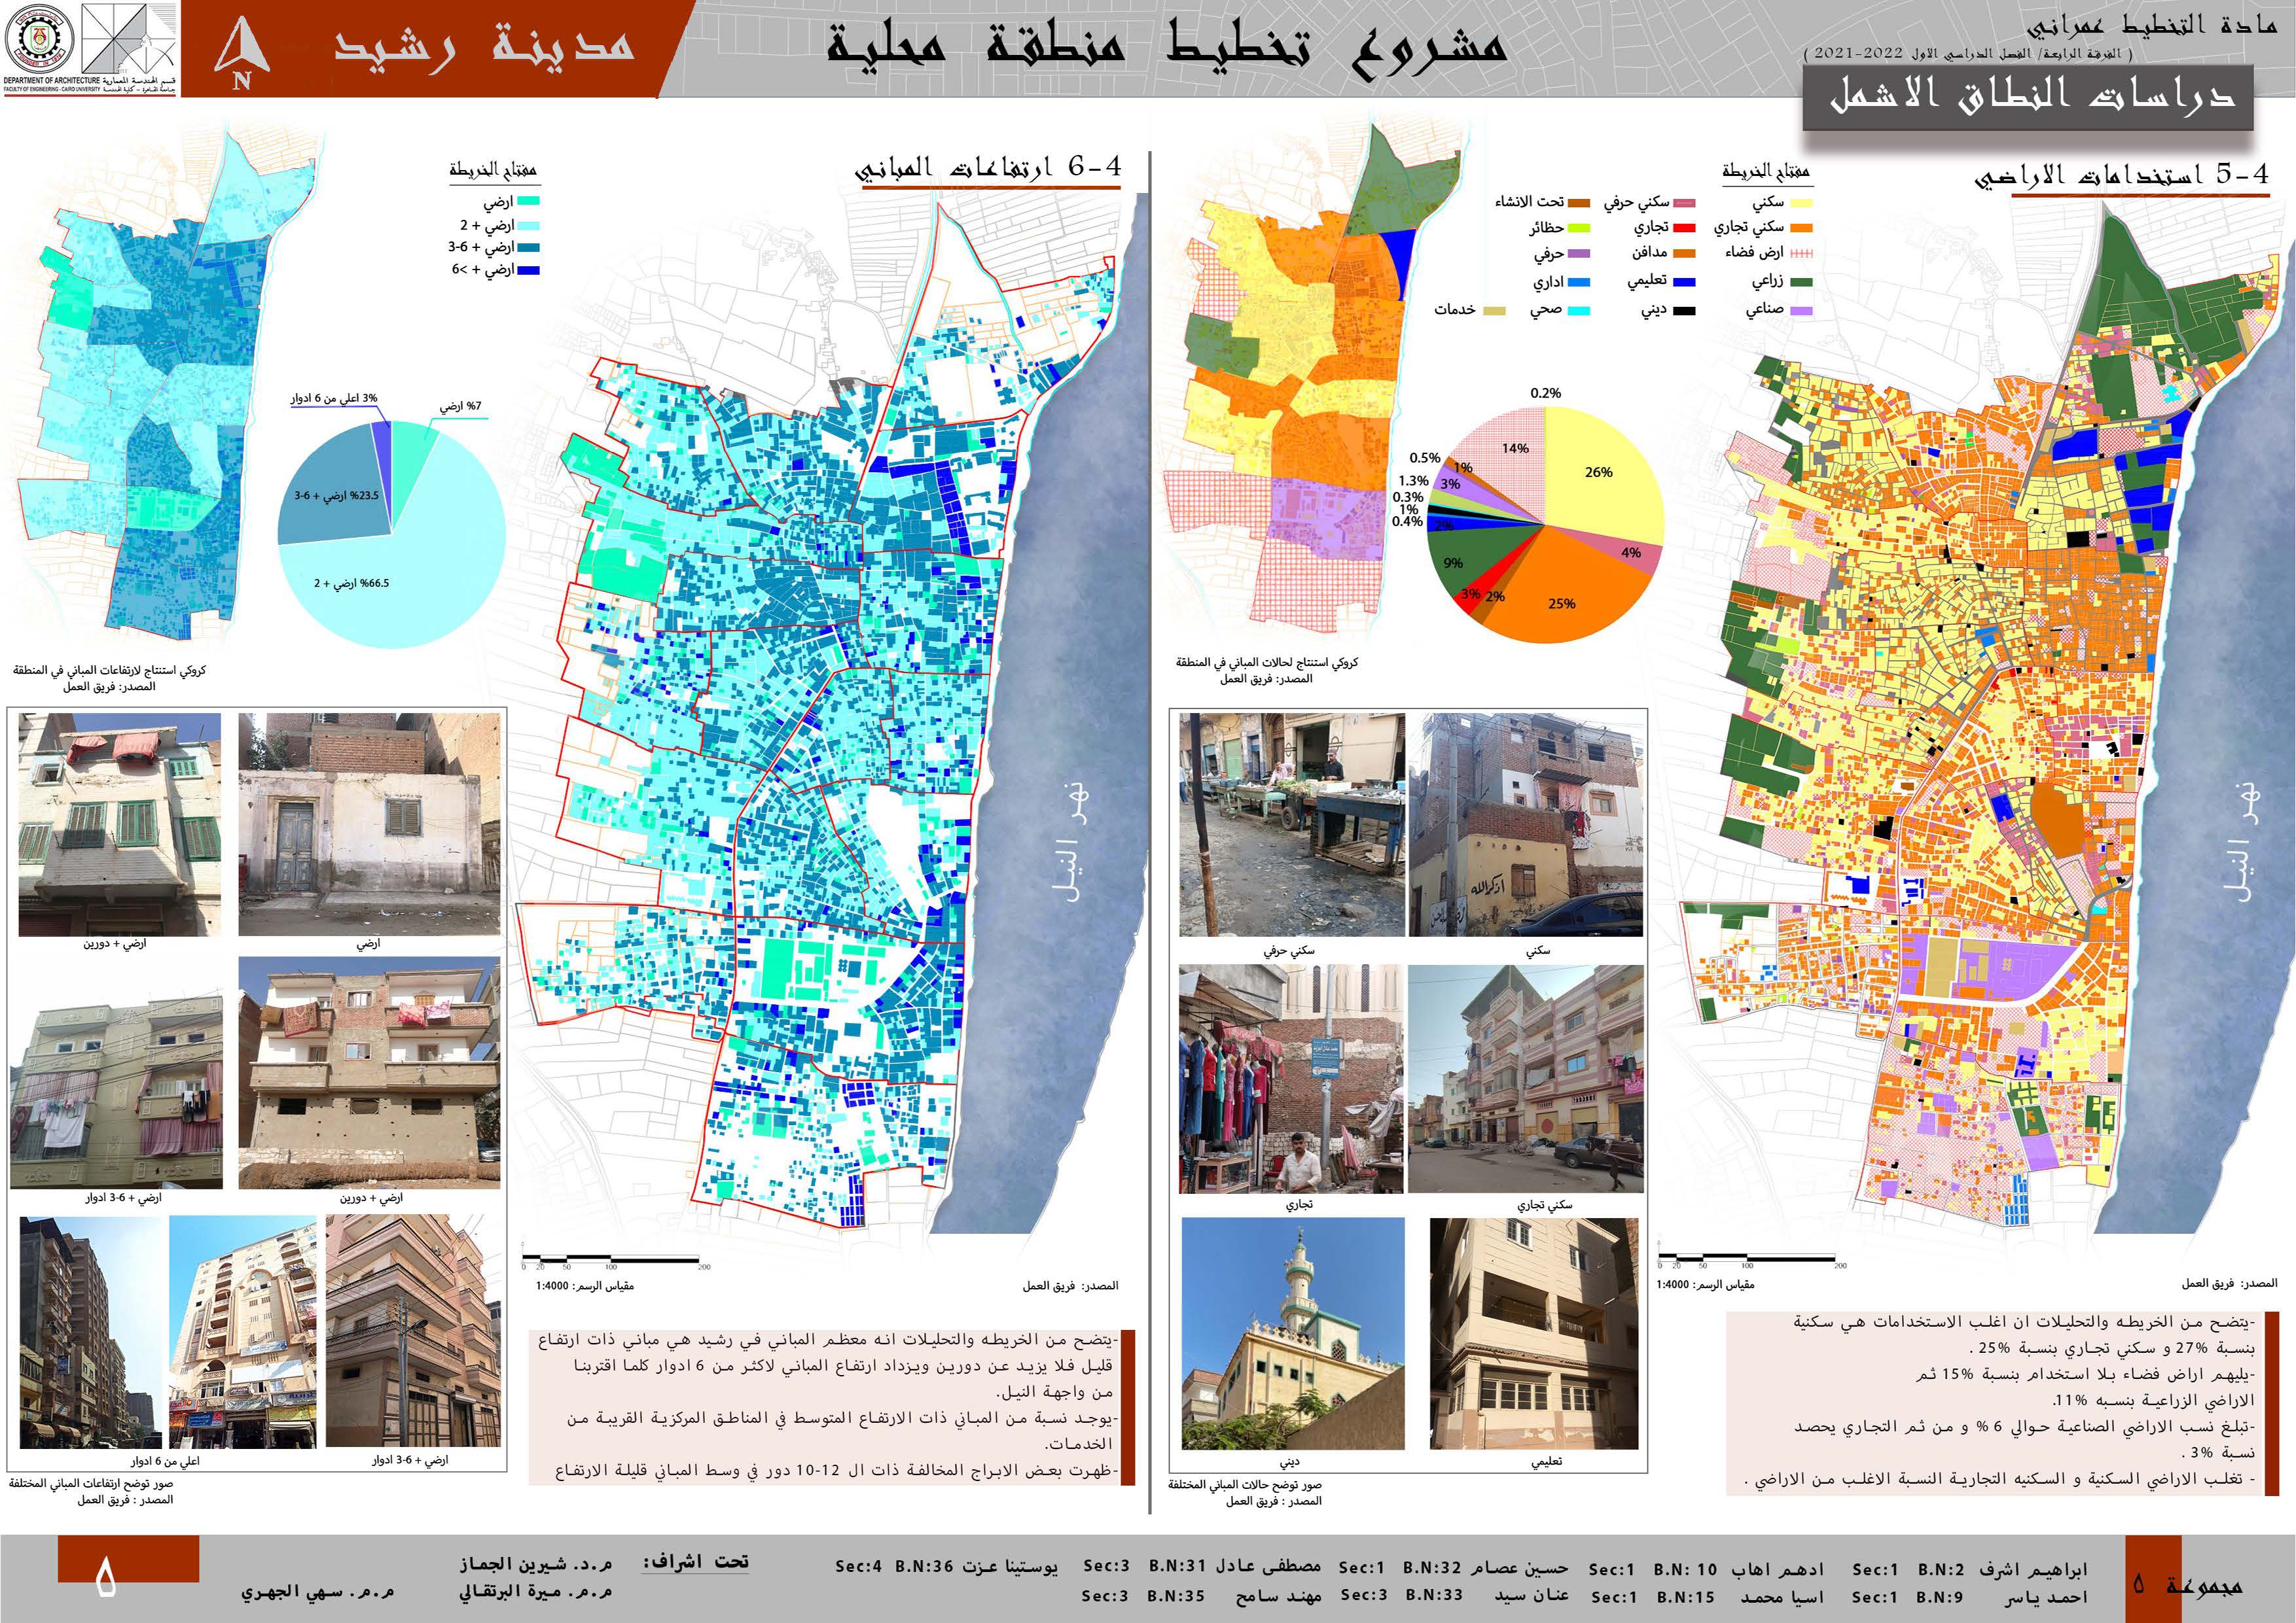Click the red تجاري legend swatch
The image size is (2296, 1623).
pyautogui.click(x=1685, y=227)
